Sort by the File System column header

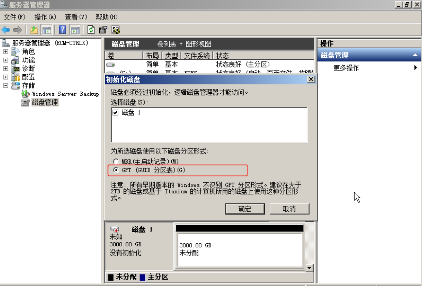click(197, 56)
